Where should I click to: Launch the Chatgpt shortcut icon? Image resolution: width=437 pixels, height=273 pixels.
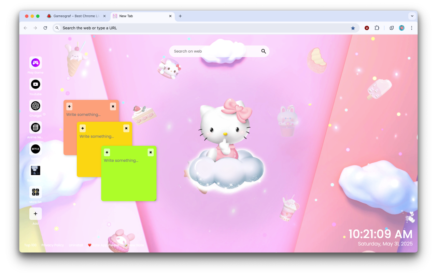36,106
